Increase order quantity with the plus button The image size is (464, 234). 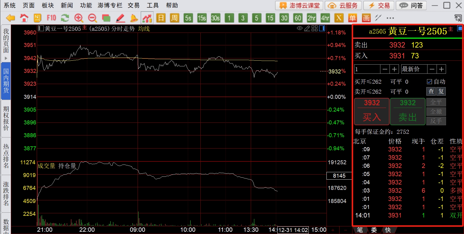tap(394, 69)
